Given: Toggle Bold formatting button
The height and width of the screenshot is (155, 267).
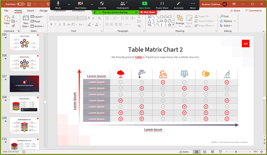Looking at the screenshot, I should (51, 24).
